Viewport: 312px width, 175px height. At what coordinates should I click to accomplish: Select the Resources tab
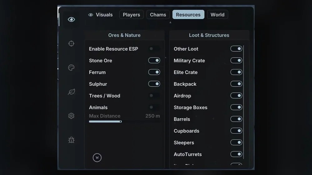[x=188, y=15]
